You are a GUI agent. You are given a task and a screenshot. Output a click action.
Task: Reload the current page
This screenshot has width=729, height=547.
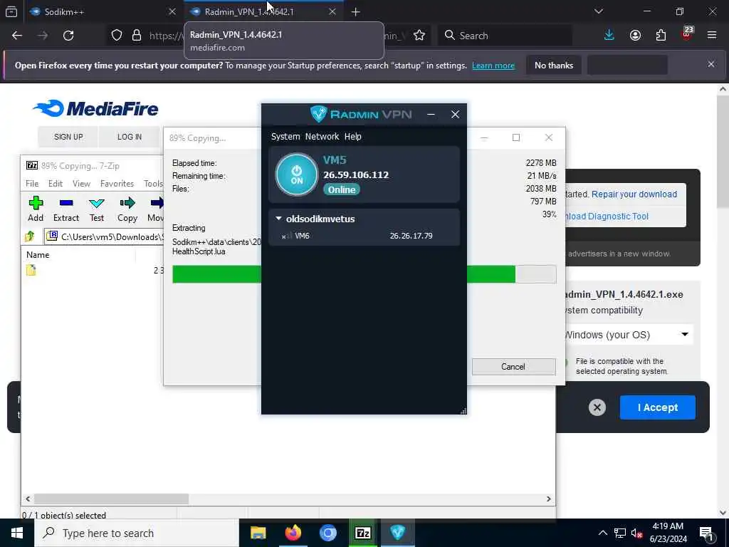tap(68, 36)
